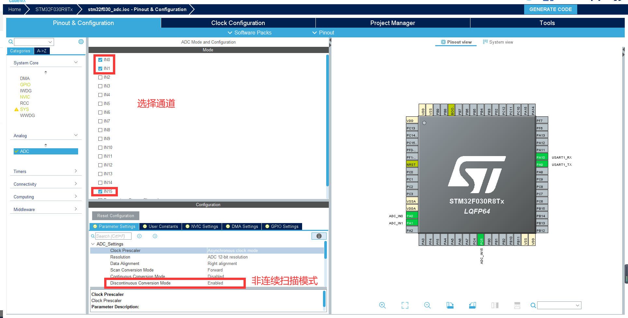Open the DMA Settings tab
628x318 pixels.
242,226
